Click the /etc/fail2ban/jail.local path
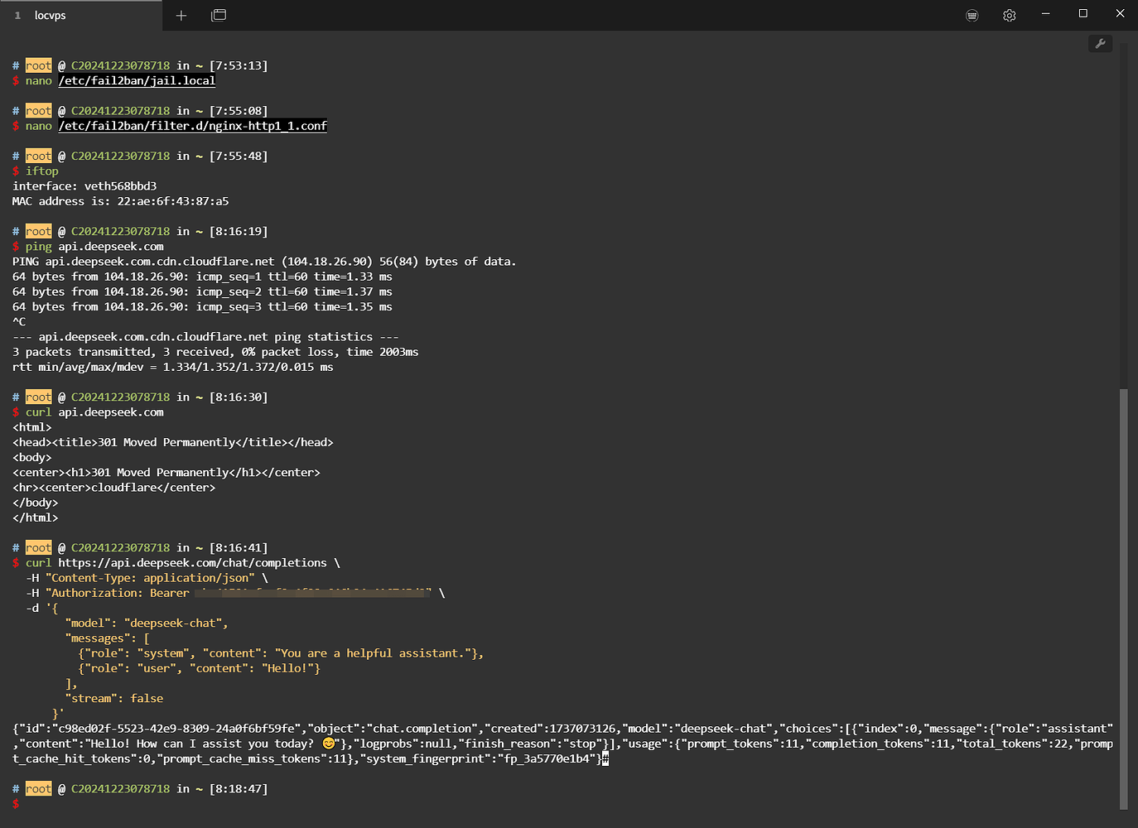This screenshot has height=828, width=1138. (x=137, y=80)
